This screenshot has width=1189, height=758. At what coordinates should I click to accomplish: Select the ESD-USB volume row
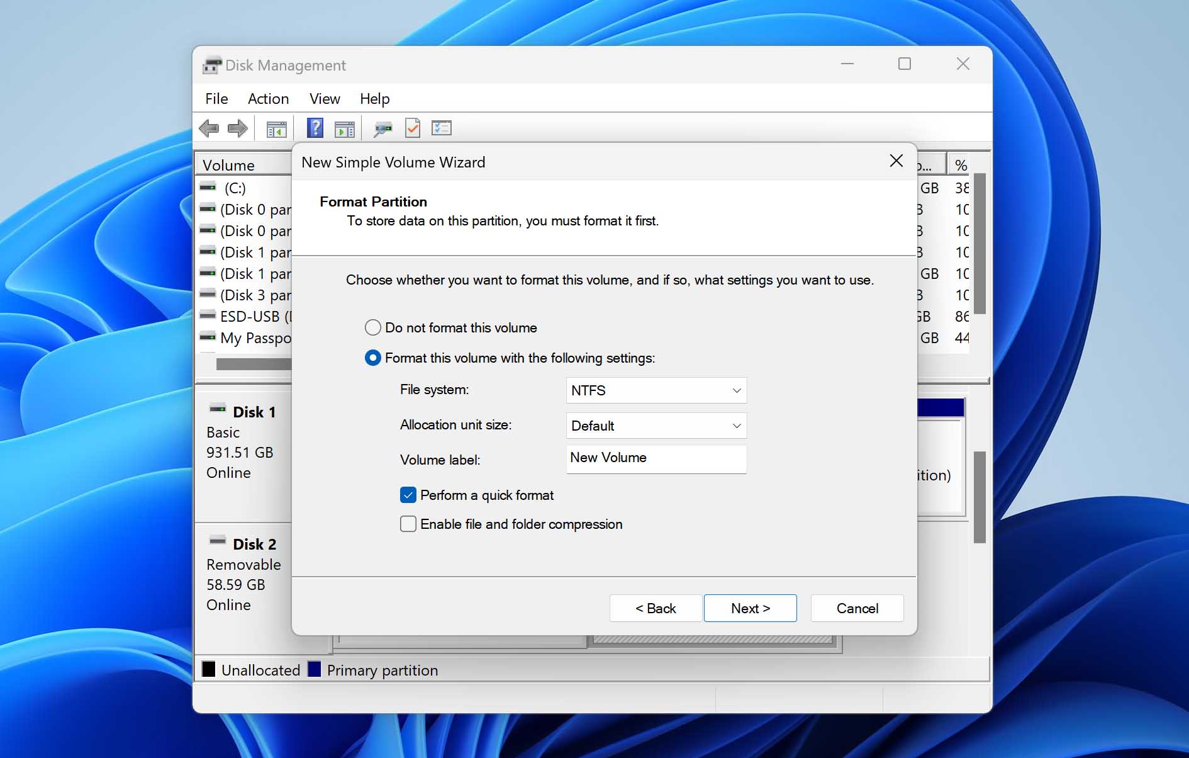[245, 316]
